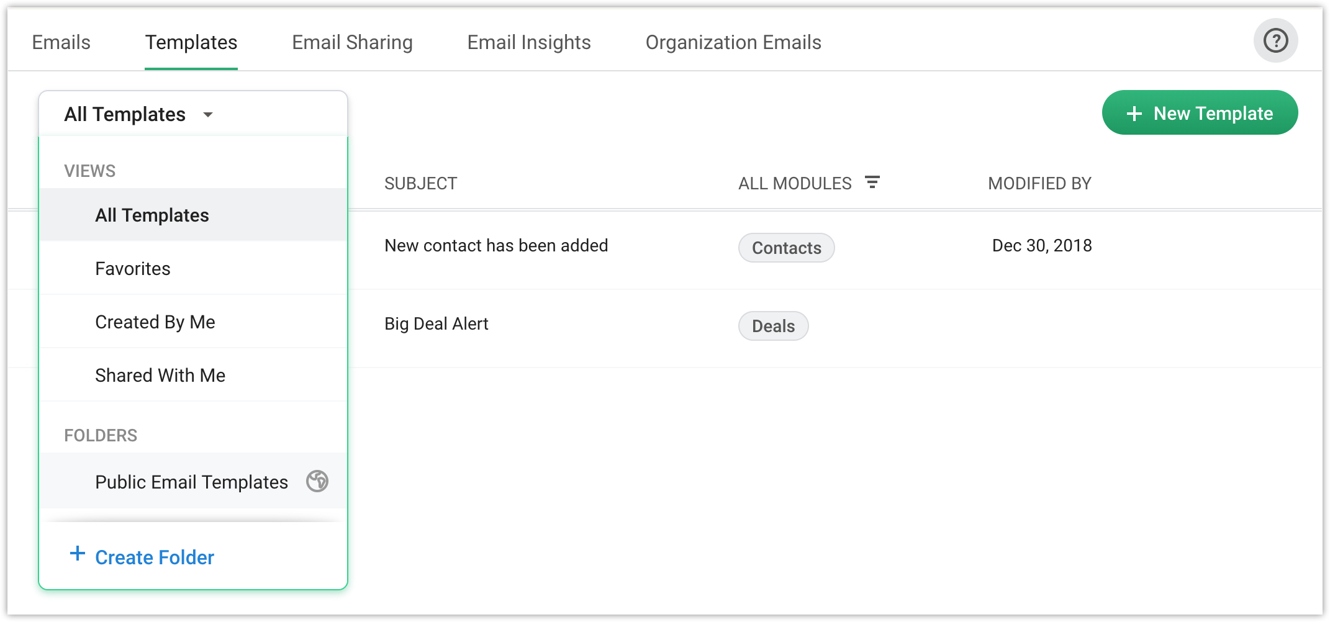Open the Email Sharing tab
Viewport: 1330px width, 622px height.
[352, 42]
